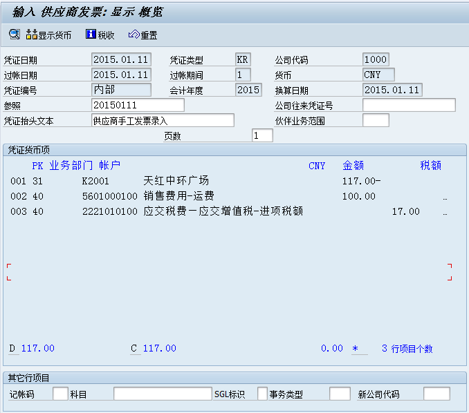469x413 pixels.
Task: Click the 换算日期 date field
Action: click(392, 90)
